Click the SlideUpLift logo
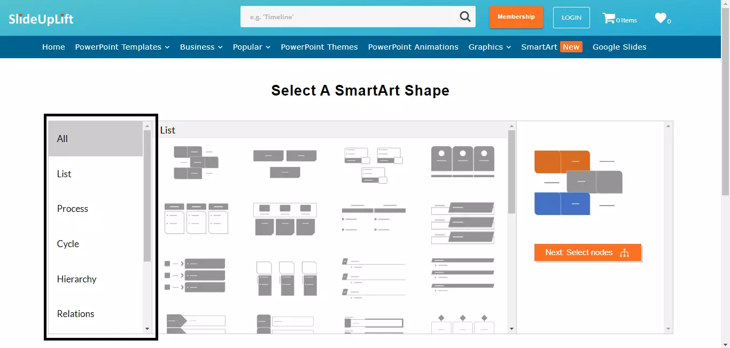 click(x=41, y=19)
